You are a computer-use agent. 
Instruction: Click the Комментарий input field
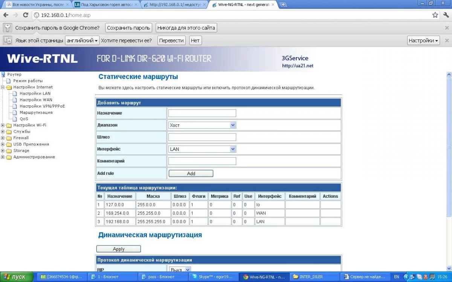tap(202, 161)
